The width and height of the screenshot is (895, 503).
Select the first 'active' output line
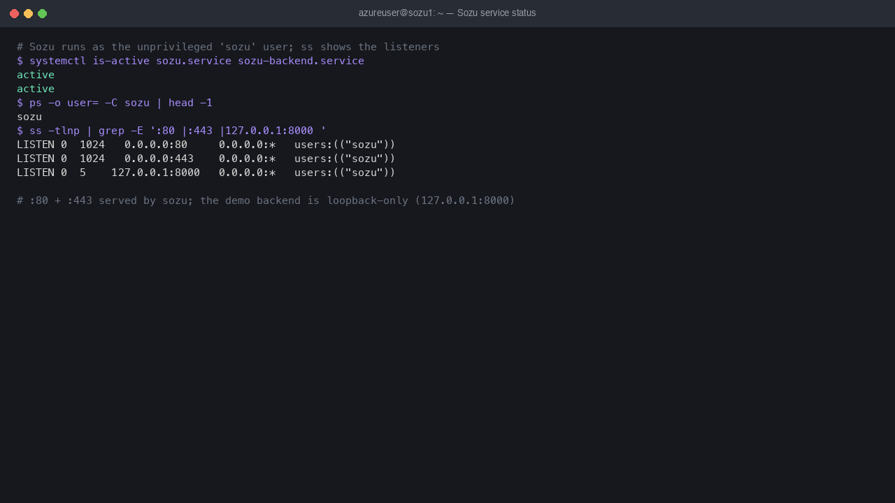click(x=36, y=75)
